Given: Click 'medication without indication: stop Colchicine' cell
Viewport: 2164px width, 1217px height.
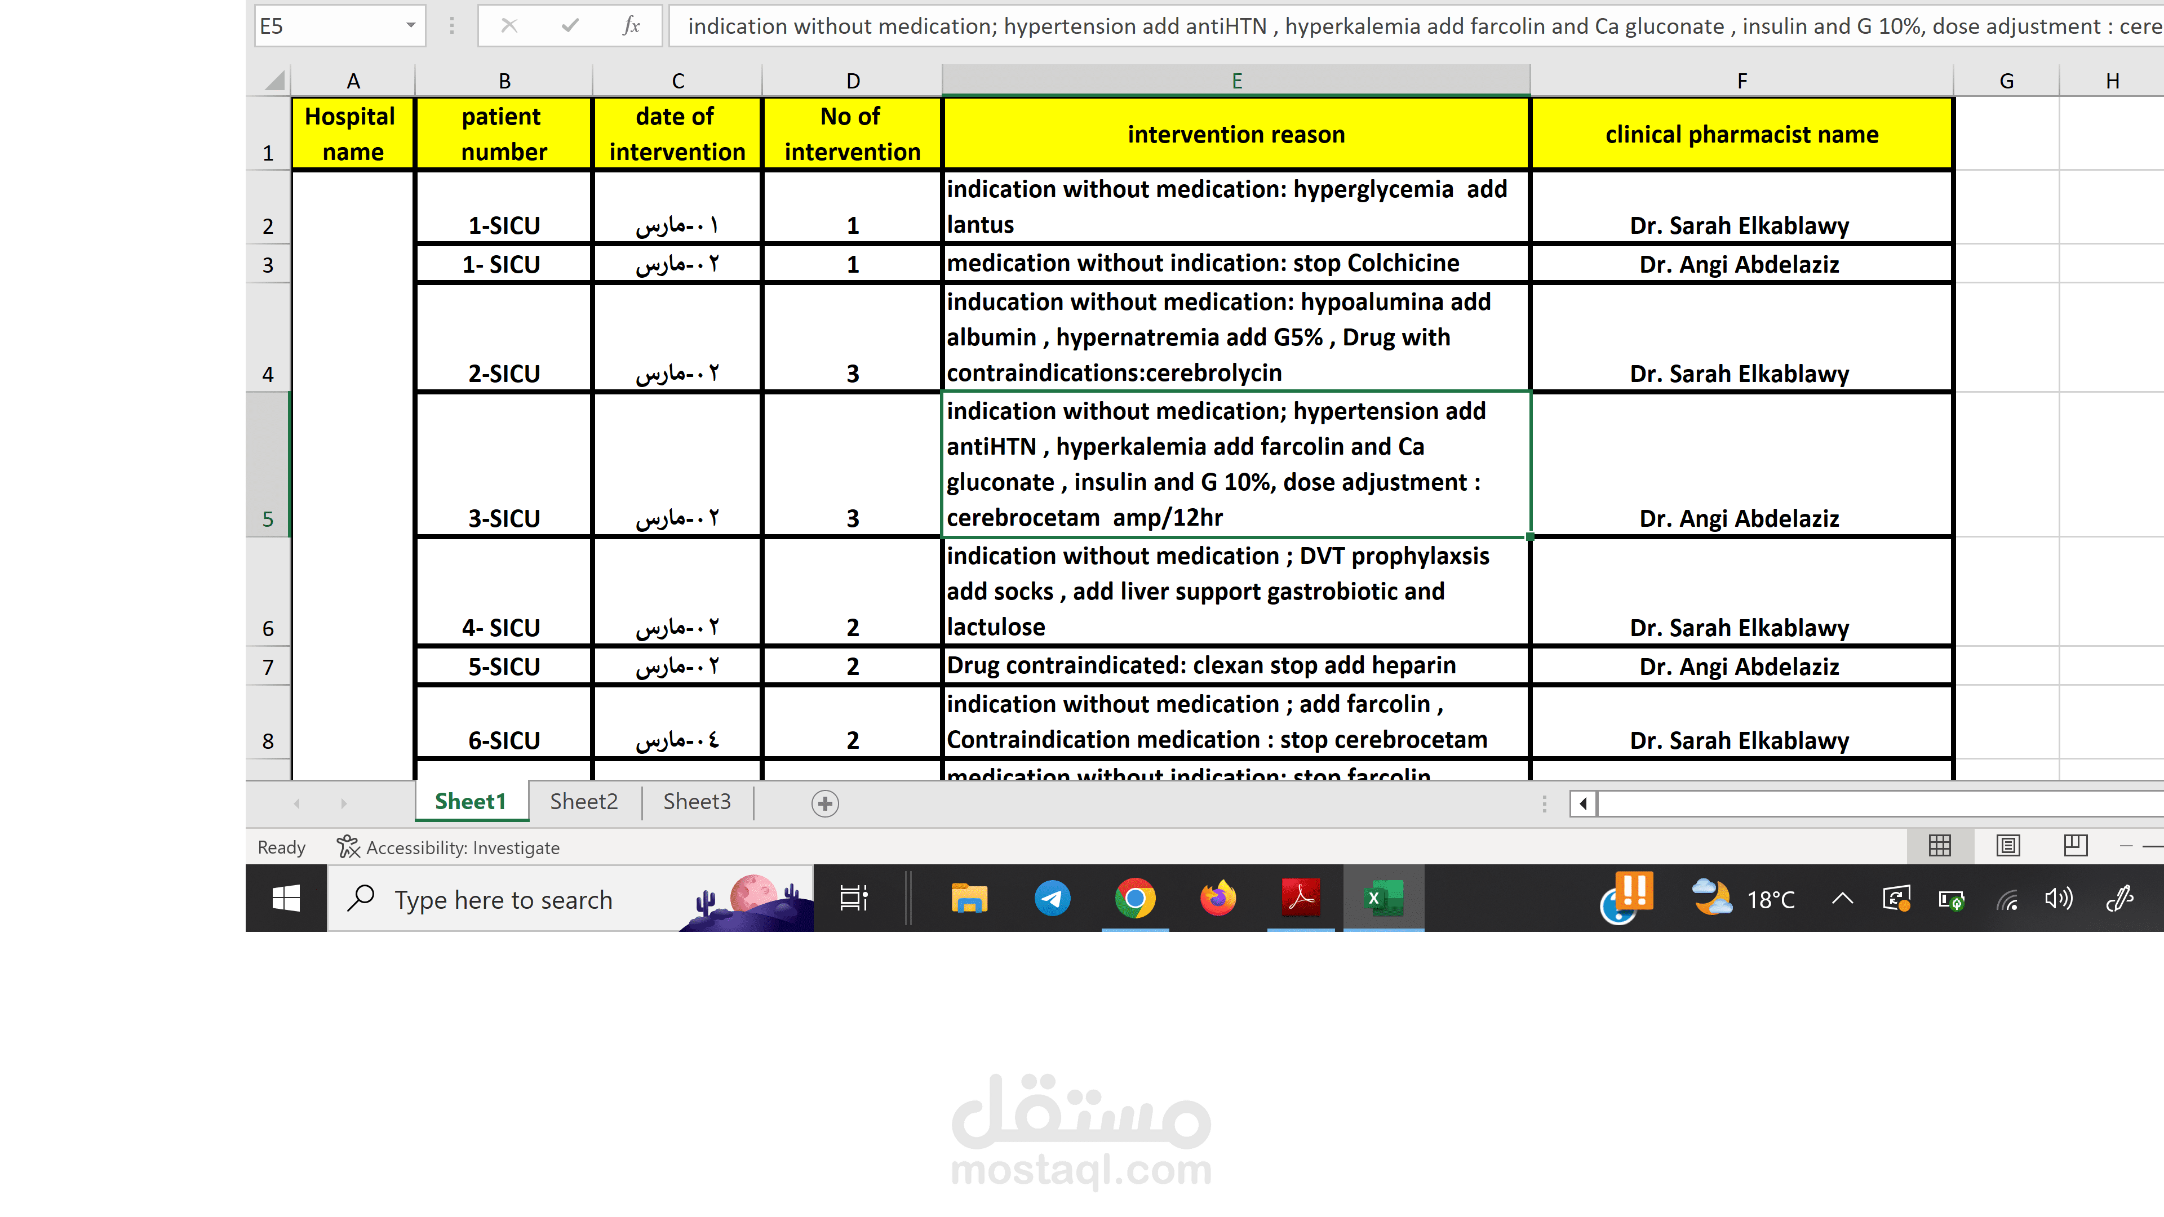Looking at the screenshot, I should 1236,264.
